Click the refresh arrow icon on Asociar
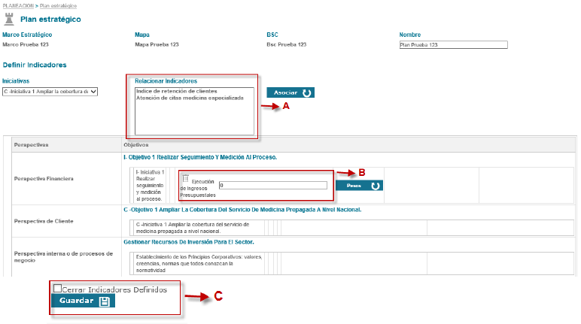The image size is (581, 324). point(306,92)
